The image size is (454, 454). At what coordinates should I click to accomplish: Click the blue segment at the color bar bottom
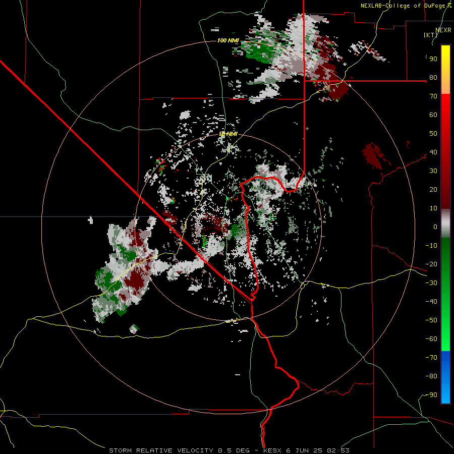coord(445,377)
